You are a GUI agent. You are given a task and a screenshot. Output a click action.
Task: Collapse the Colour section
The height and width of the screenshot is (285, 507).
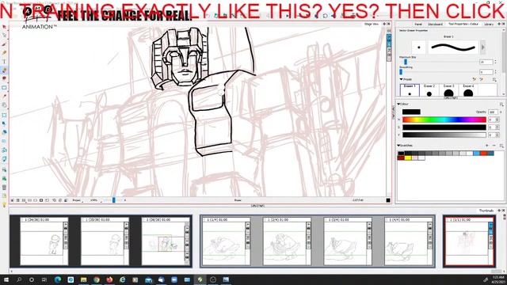[x=398, y=104]
